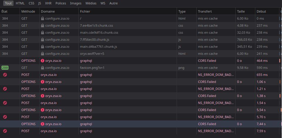
Task: Sort by the Taille column header
Action: coord(241,11)
